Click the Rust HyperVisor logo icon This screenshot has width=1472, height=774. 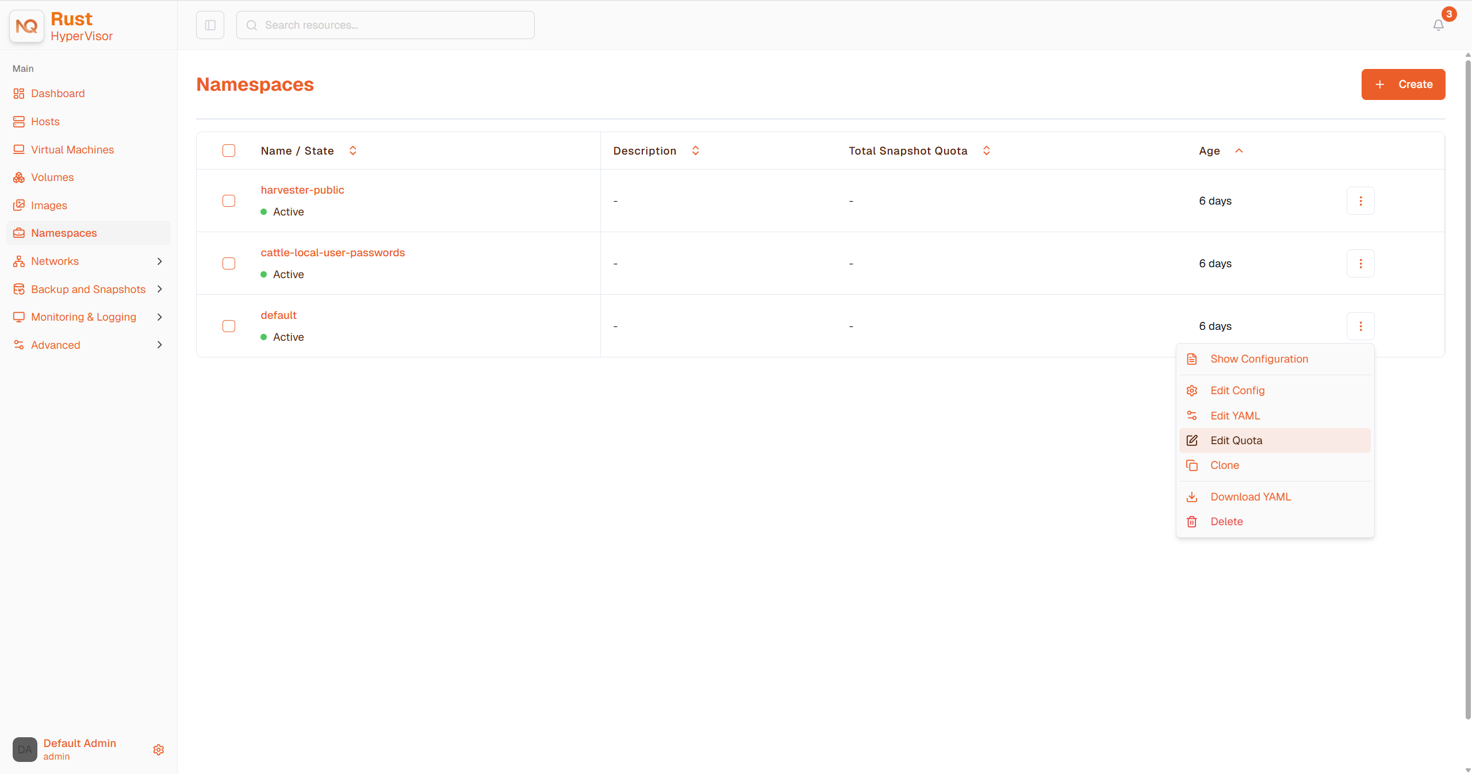click(26, 26)
